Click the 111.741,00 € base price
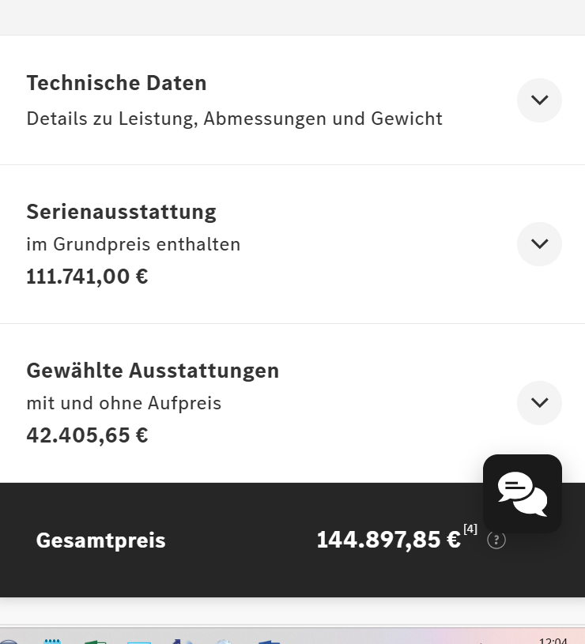Viewport: 585px width, 644px height. [87, 277]
